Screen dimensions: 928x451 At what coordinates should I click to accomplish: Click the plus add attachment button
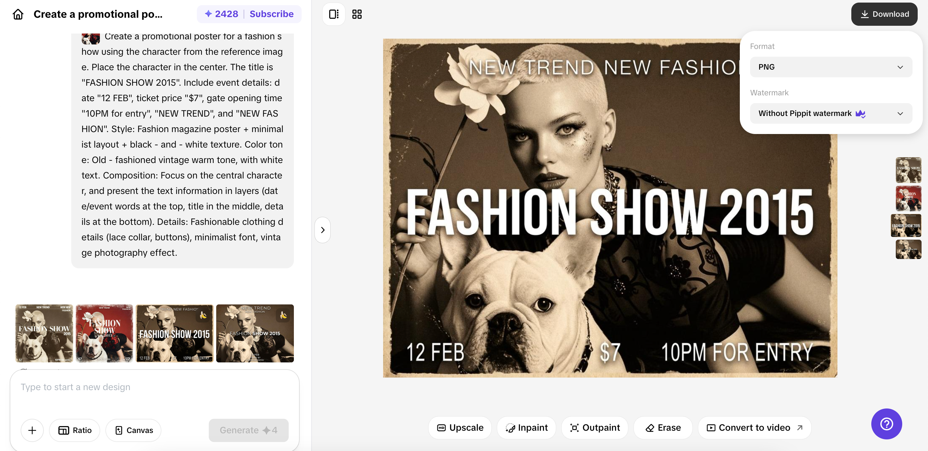pos(32,430)
